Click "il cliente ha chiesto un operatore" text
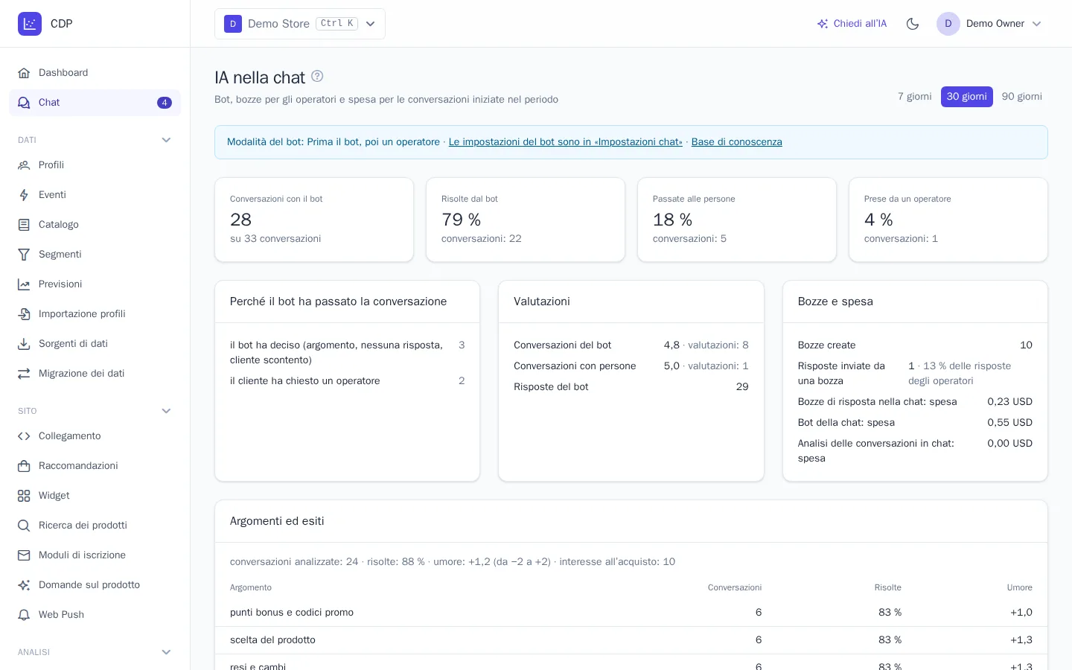This screenshot has height=670, width=1072. click(x=305, y=381)
